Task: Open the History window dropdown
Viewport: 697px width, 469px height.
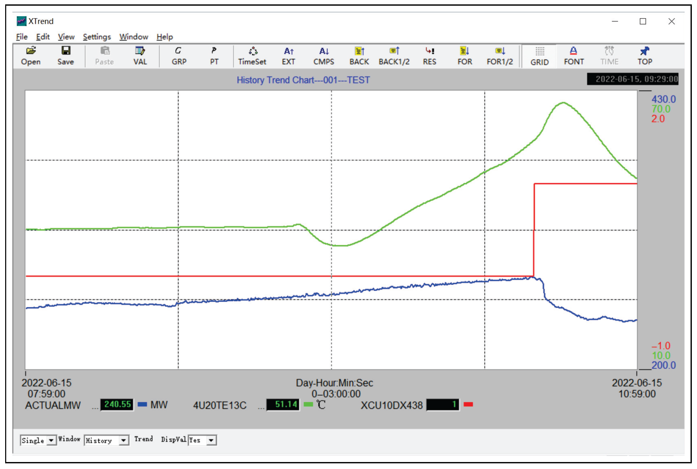Action: pyautogui.click(x=123, y=440)
